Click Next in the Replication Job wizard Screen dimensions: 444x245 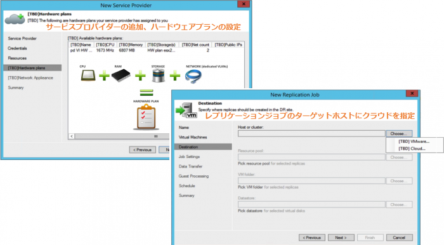[341, 237]
